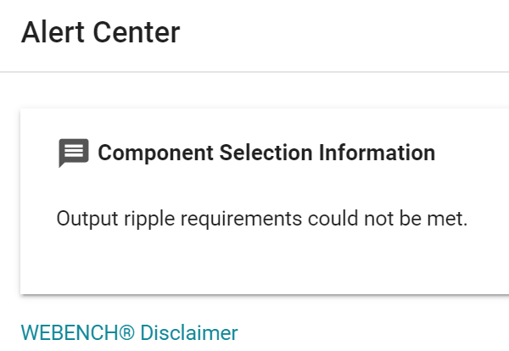This screenshot has width=509, height=351.
Task: Select the Alert Center heading
Action: click(x=101, y=32)
